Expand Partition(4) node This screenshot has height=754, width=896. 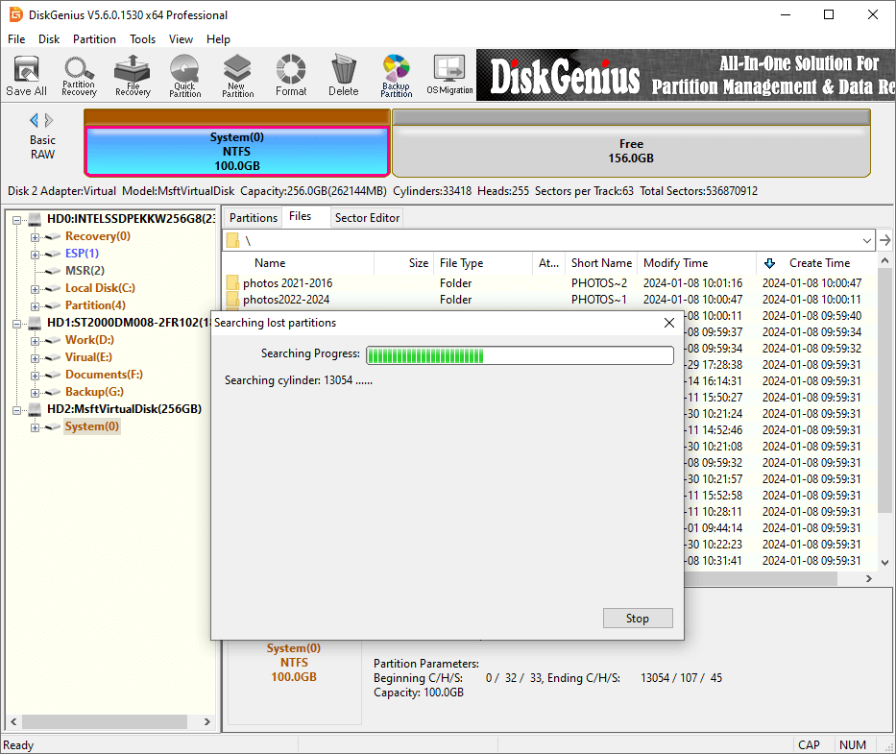click(35, 306)
